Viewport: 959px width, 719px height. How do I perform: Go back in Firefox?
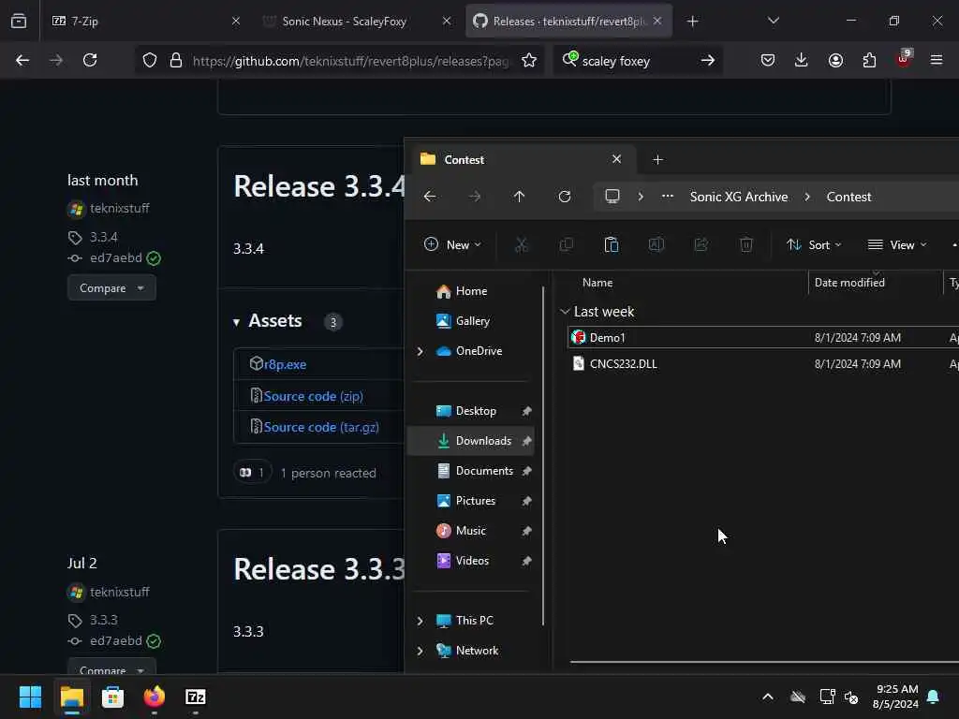click(22, 60)
